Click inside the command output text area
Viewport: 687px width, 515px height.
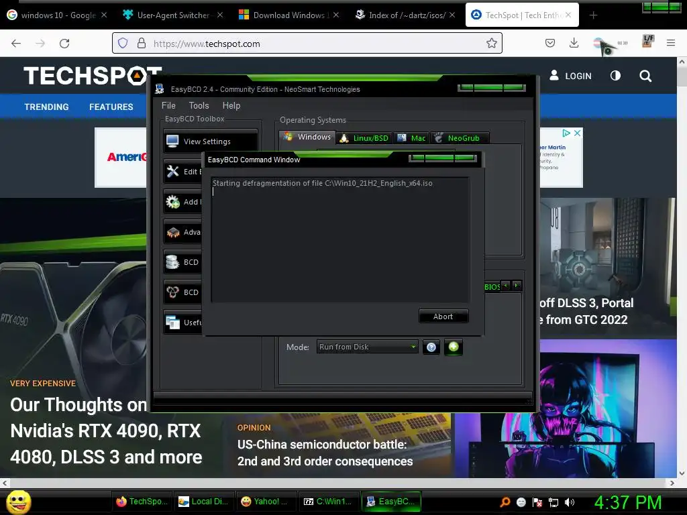point(340,239)
